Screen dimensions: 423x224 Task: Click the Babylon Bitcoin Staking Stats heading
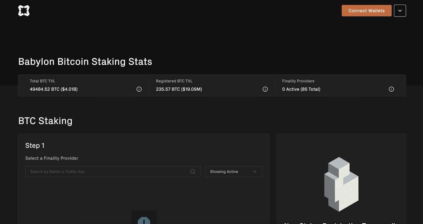[85, 62]
